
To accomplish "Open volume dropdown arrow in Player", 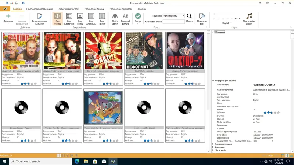I will 240,19.
